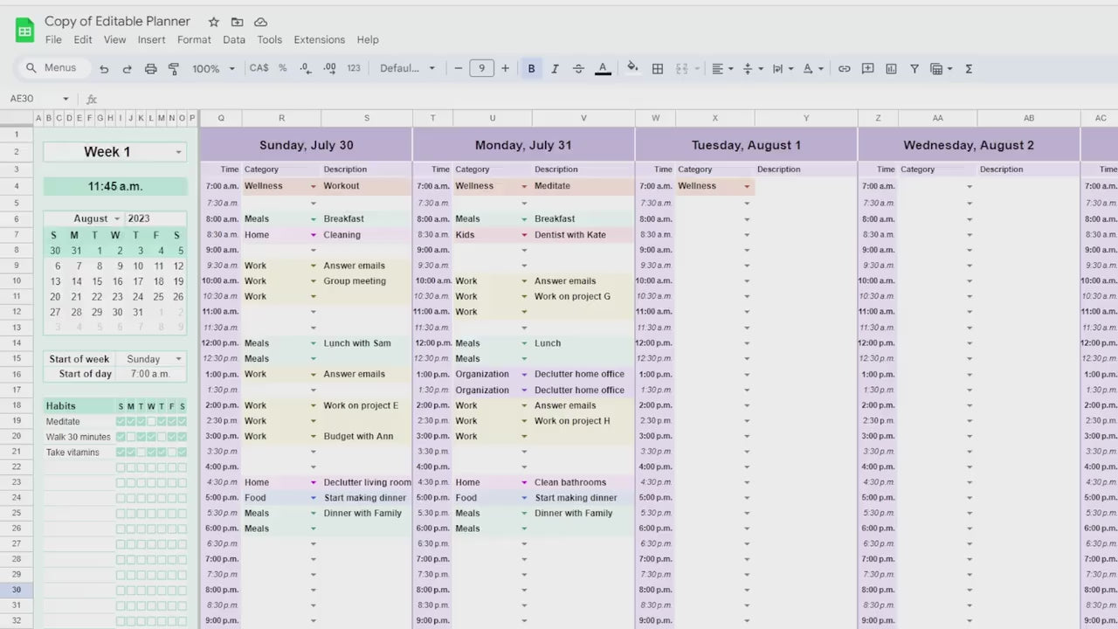Click the Functions sigma icon
Image resolution: width=1118 pixels, height=629 pixels.
tap(969, 69)
